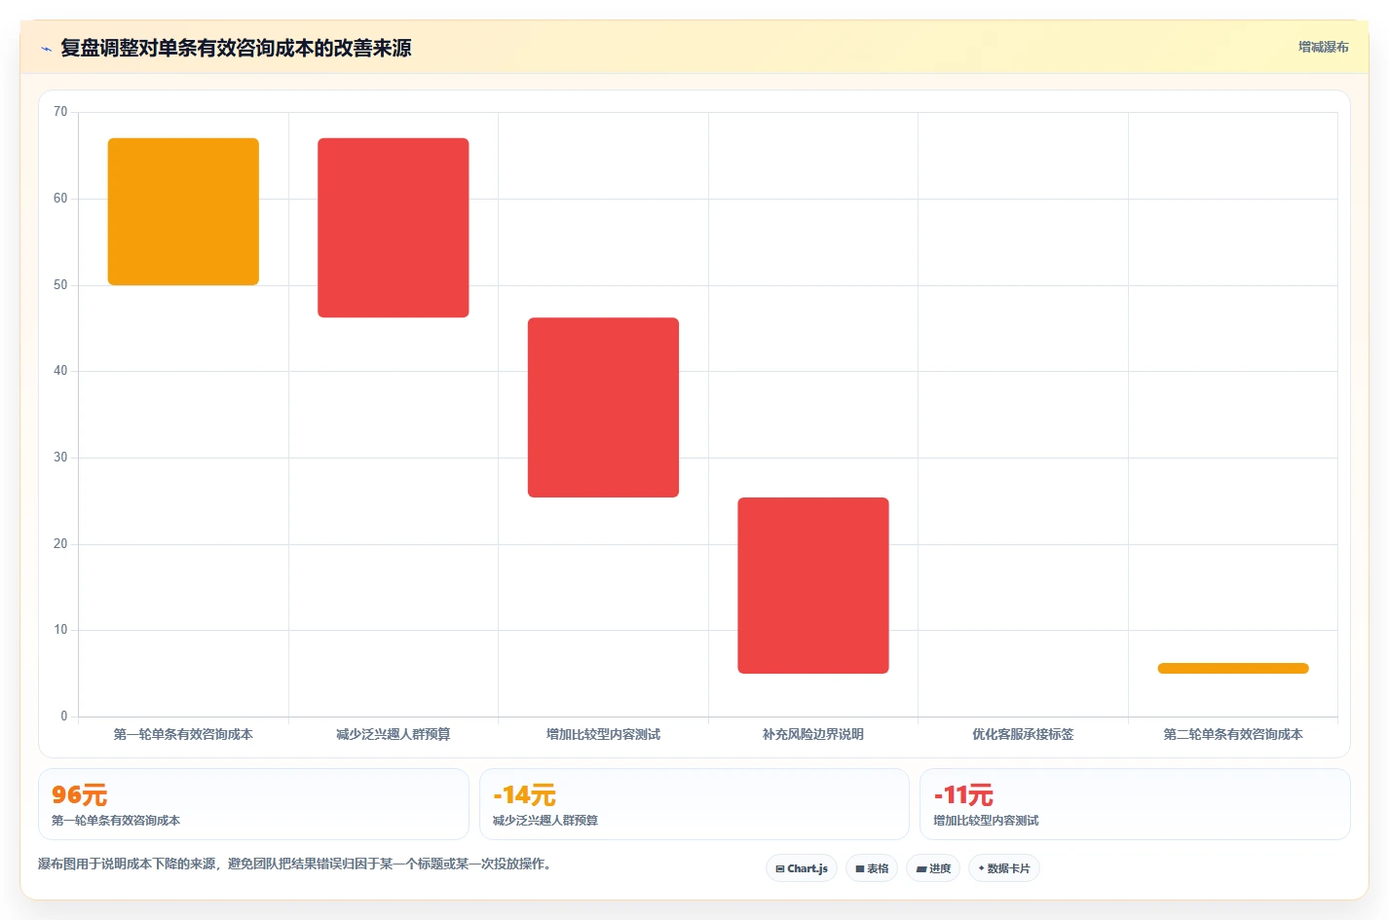Click the 进度 chip
The width and height of the screenshot is (1389, 920).
point(933,868)
